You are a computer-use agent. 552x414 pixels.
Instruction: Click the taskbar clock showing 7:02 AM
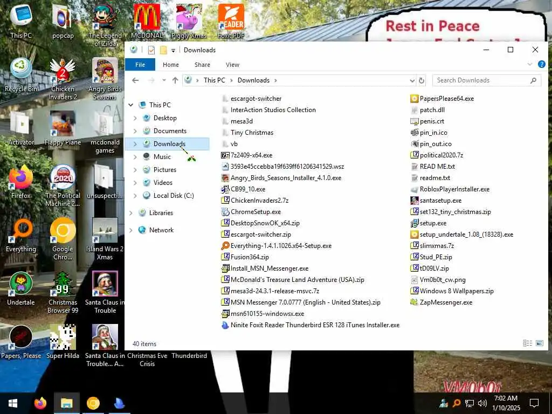tap(506, 403)
